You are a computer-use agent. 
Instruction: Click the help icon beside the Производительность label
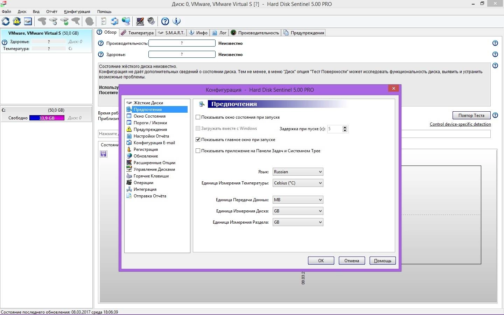point(101,43)
